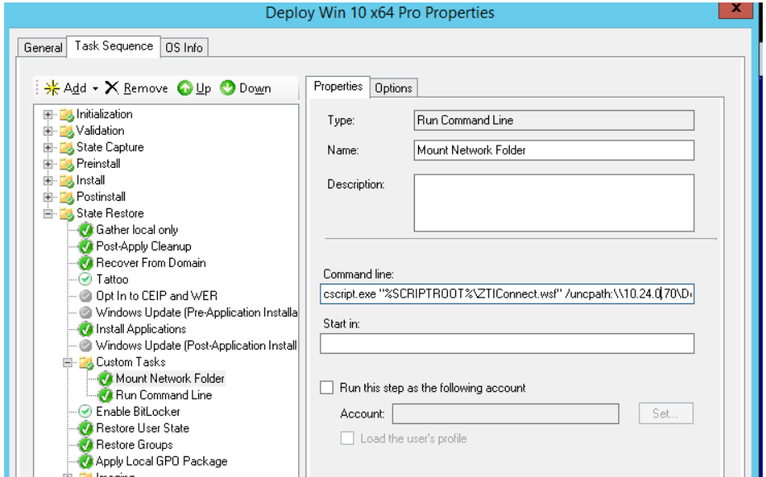766x477 pixels.
Task: Switch to the General tab
Action: pyautogui.click(x=42, y=47)
